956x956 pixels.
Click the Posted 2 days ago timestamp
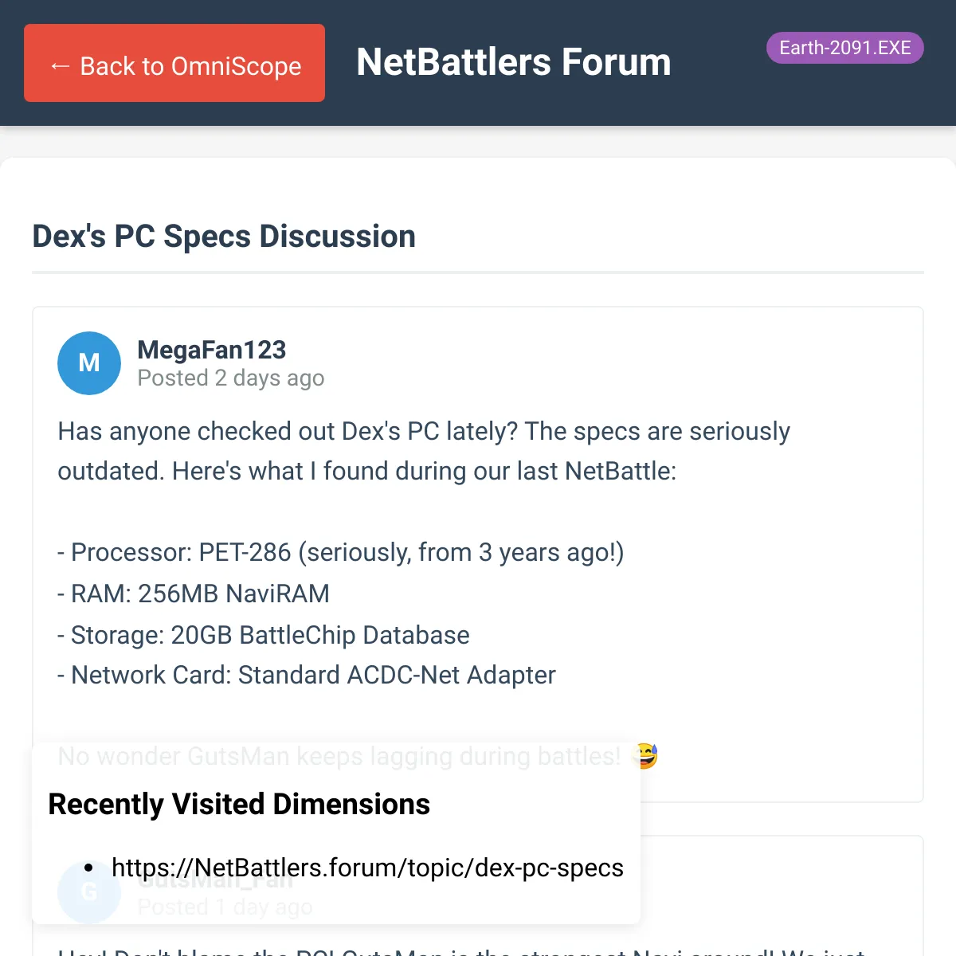tap(231, 378)
